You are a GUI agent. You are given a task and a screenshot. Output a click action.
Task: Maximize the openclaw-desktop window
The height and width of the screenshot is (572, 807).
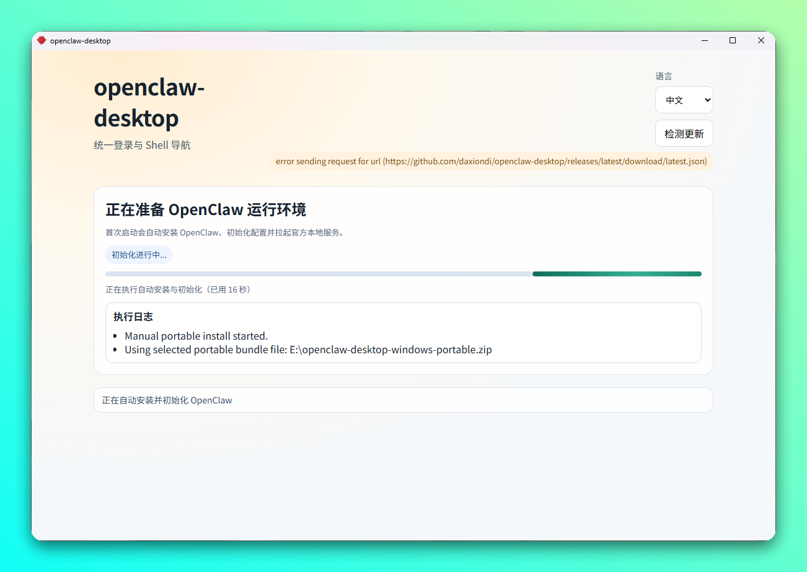coord(733,40)
